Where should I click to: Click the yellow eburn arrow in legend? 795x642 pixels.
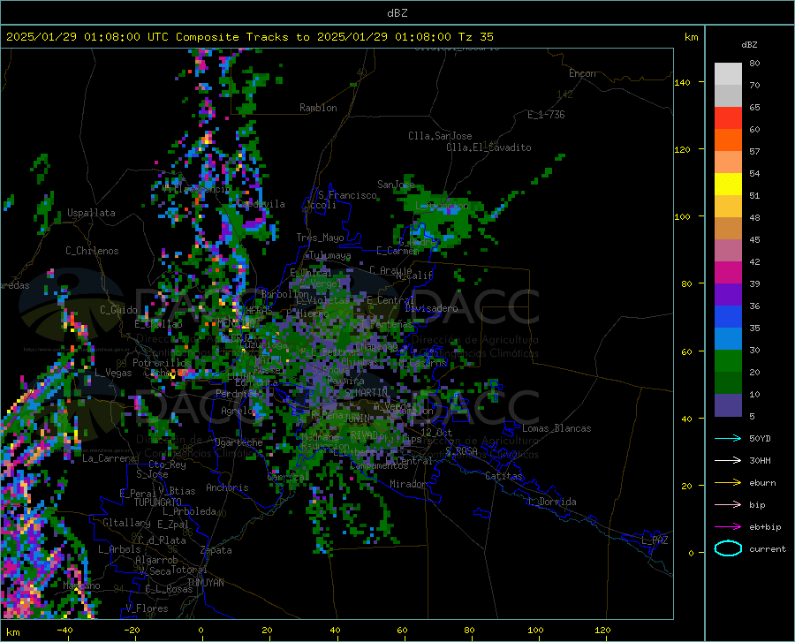(728, 483)
